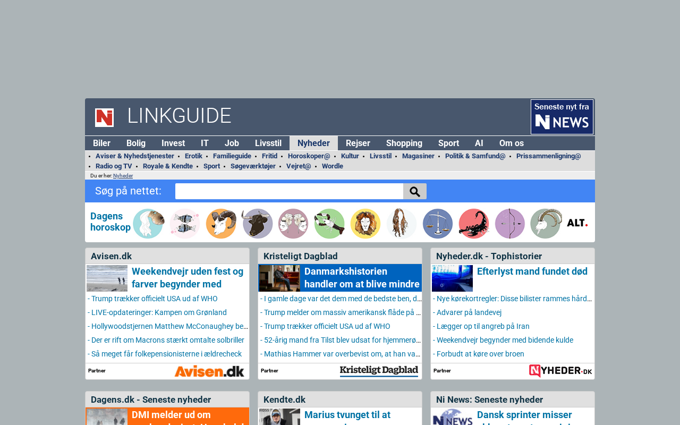
Task: Go to the IT tab
Action: [205, 143]
